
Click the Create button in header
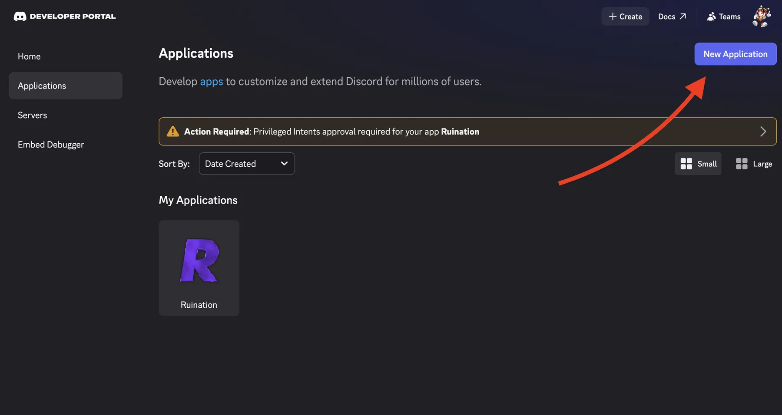(x=625, y=16)
